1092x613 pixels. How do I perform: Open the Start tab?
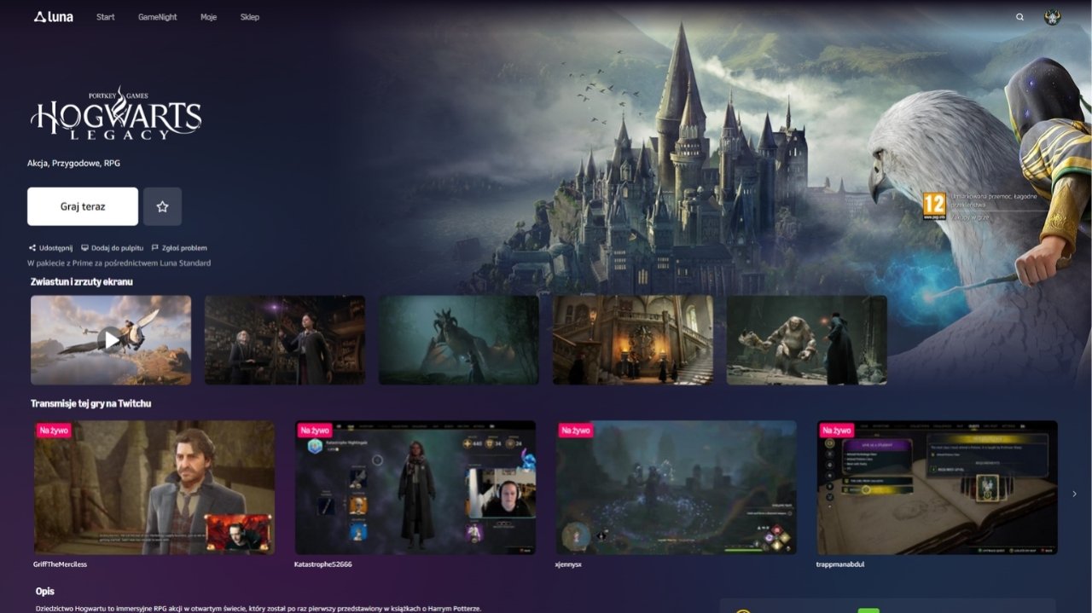point(106,17)
